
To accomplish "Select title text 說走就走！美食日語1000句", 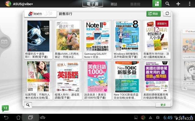I will [x=95, y=96].
